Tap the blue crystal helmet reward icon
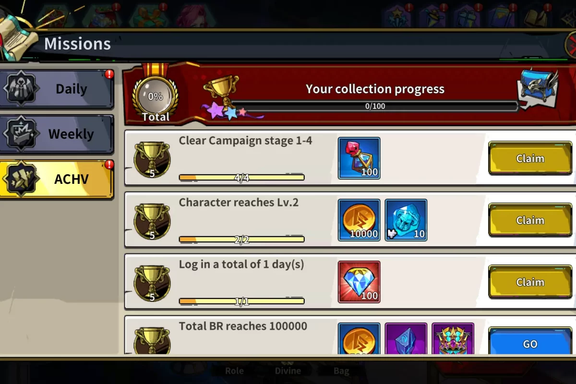This screenshot has width=576, height=384. (406, 220)
